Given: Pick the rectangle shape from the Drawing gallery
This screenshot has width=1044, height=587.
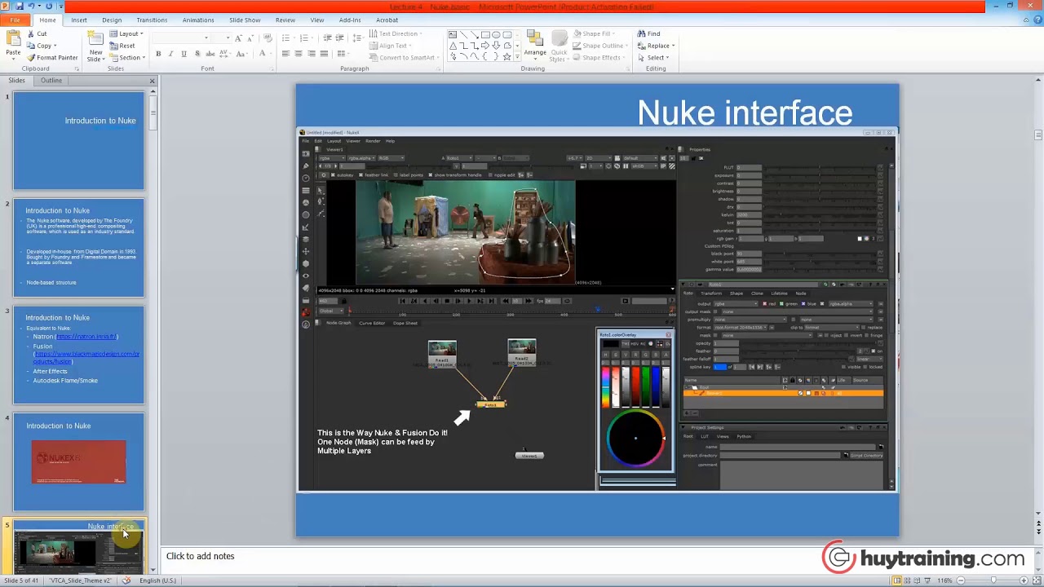Looking at the screenshot, I should 485,35.
